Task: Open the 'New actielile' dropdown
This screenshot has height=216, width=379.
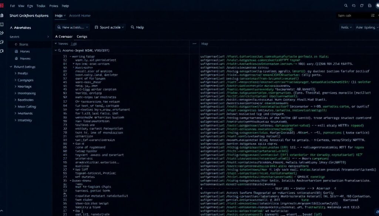Action: coord(73,27)
